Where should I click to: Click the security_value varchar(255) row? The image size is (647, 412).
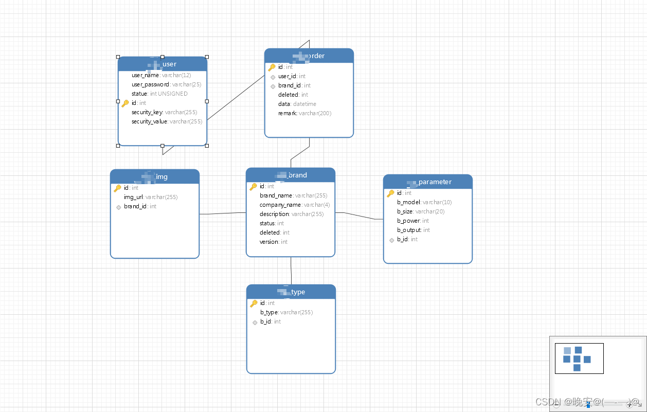(x=167, y=122)
